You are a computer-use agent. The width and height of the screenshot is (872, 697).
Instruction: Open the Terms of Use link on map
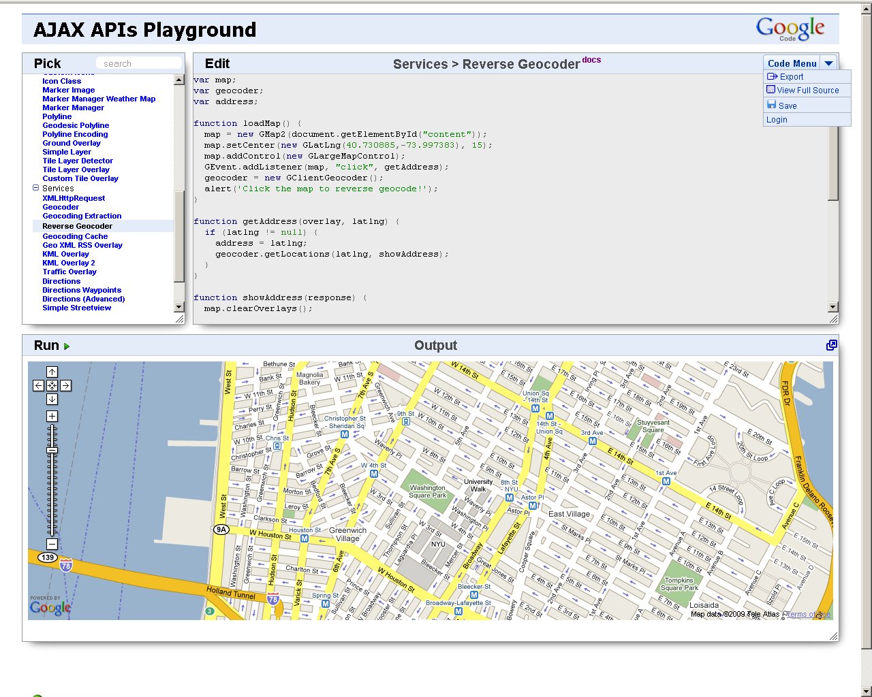click(x=809, y=614)
